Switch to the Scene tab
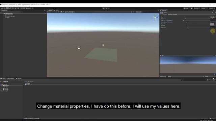The image size is (216, 121). click(x=50, y=10)
